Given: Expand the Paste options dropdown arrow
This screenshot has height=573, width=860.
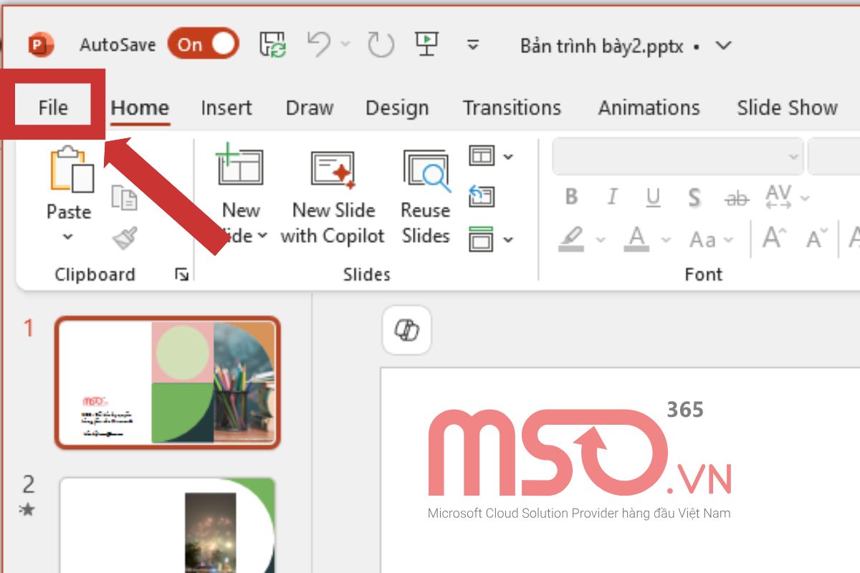Looking at the screenshot, I should point(68,237).
